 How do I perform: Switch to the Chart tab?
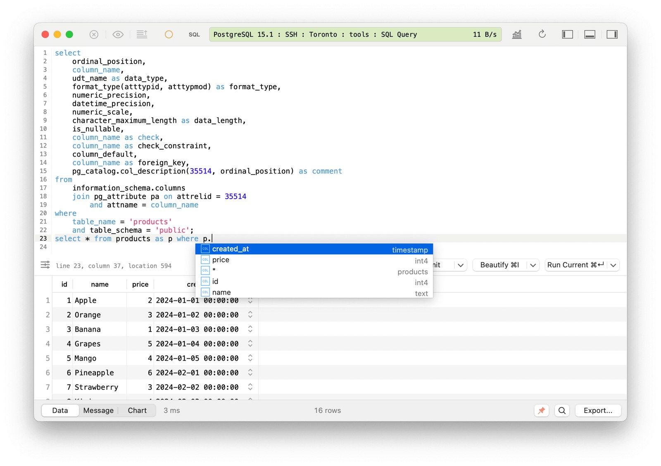coord(137,410)
